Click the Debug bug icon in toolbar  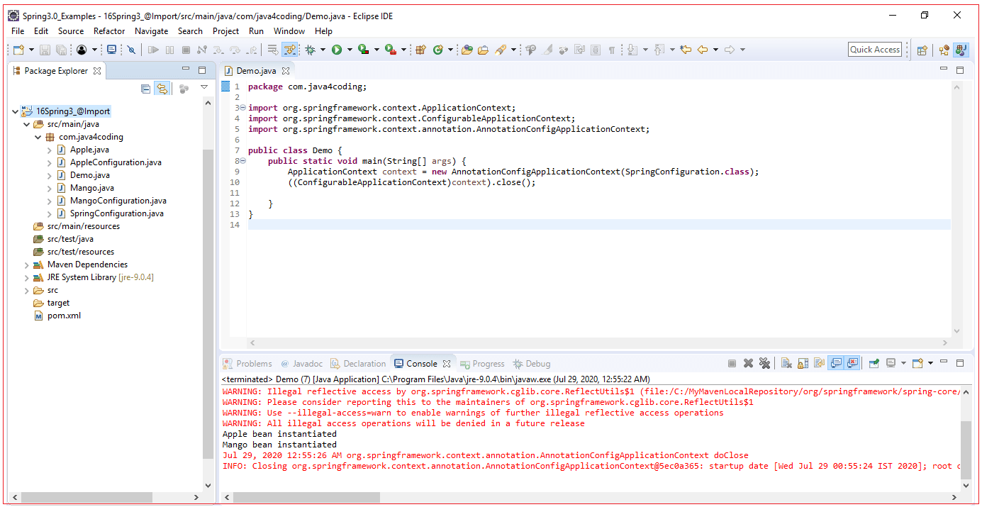pos(311,49)
